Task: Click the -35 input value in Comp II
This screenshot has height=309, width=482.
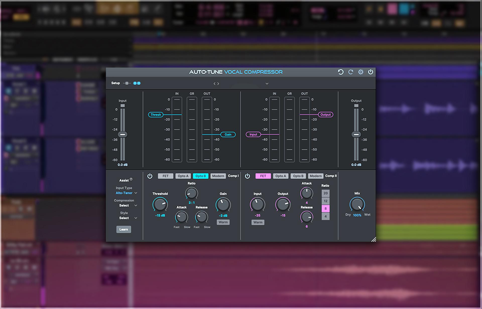Action: click(x=258, y=216)
